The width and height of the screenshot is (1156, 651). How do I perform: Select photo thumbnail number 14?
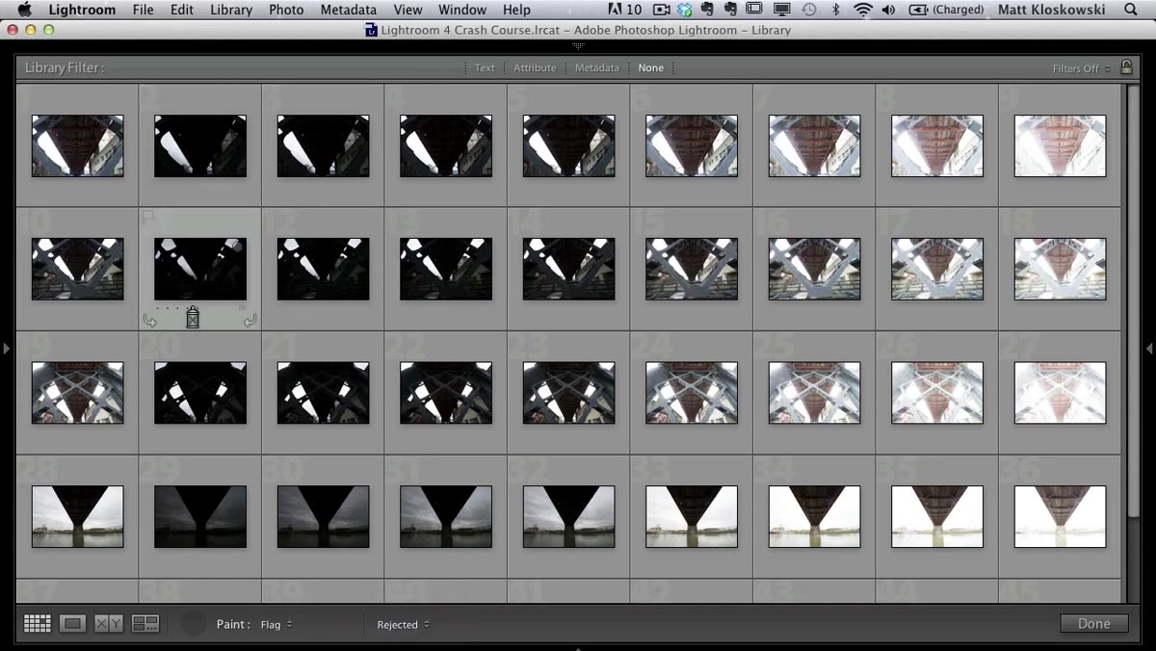click(x=568, y=269)
